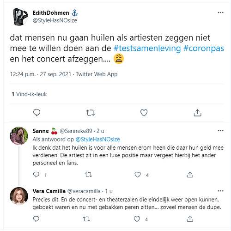This screenshot has width=231, height=231.
Task: Share Vera Camilla's tweet
Action: click(190, 219)
